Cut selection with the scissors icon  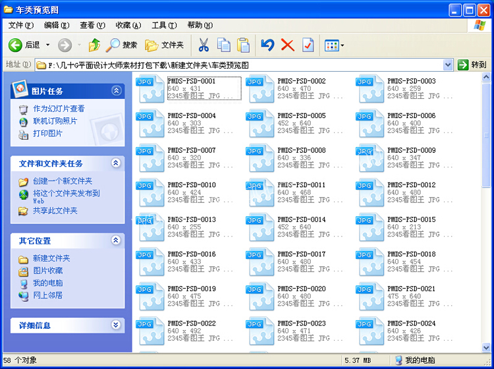pyautogui.click(x=204, y=45)
